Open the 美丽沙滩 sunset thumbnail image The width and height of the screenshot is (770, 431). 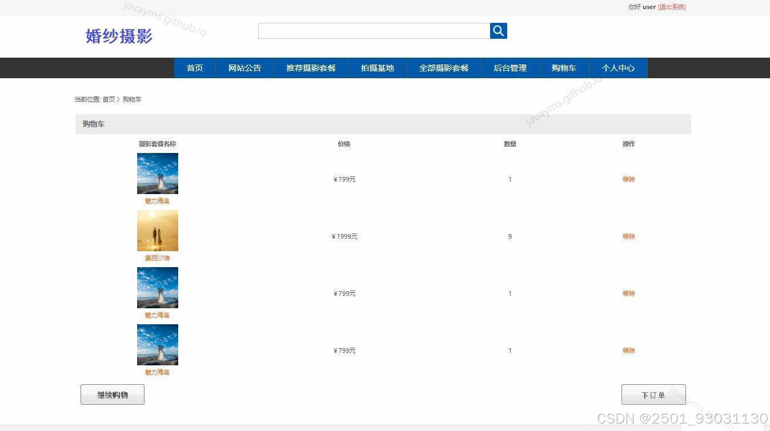click(158, 231)
